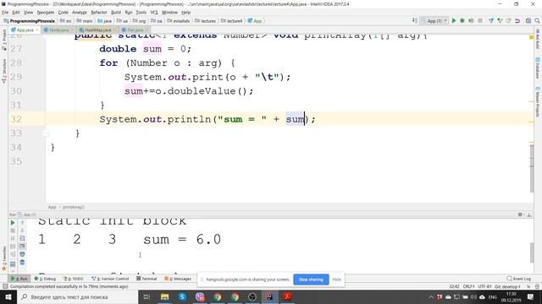Hide the screen sharing notice
This screenshot has width=542, height=304.
(x=337, y=280)
